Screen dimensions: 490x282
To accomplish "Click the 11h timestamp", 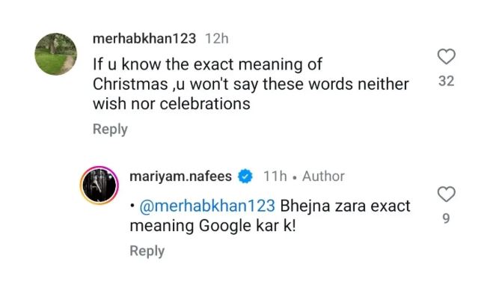I will coord(275,177).
